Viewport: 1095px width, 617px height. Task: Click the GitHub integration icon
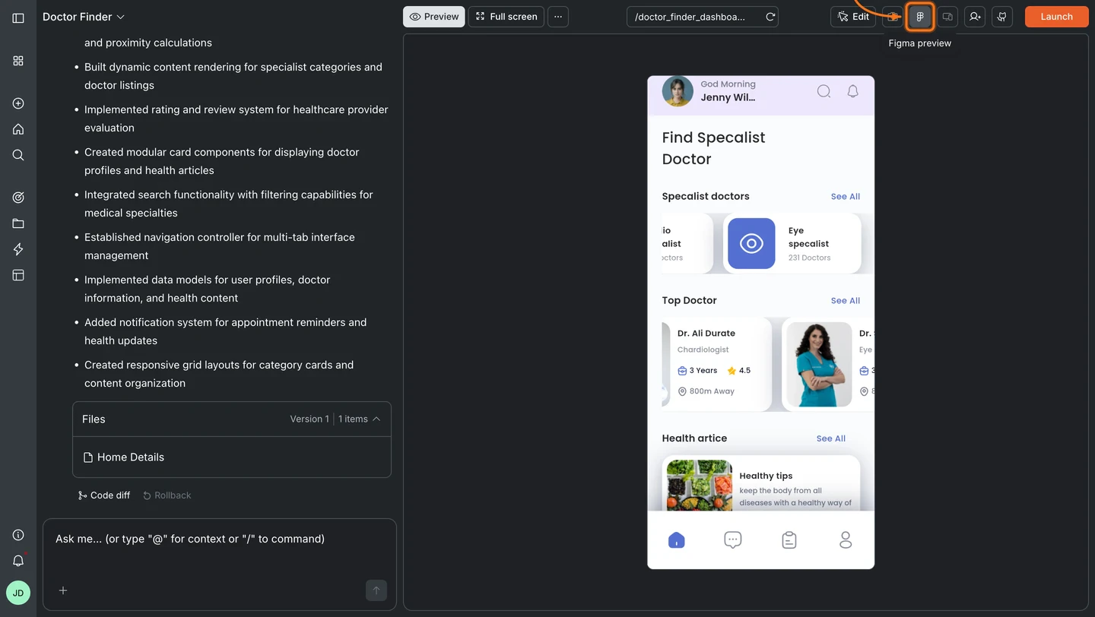(1002, 16)
